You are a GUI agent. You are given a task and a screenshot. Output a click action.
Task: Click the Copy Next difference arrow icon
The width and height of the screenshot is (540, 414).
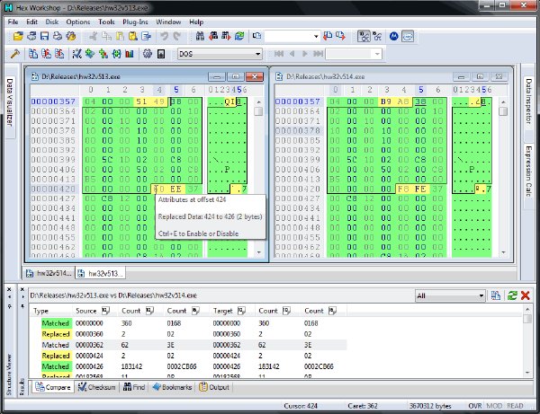(x=340, y=36)
